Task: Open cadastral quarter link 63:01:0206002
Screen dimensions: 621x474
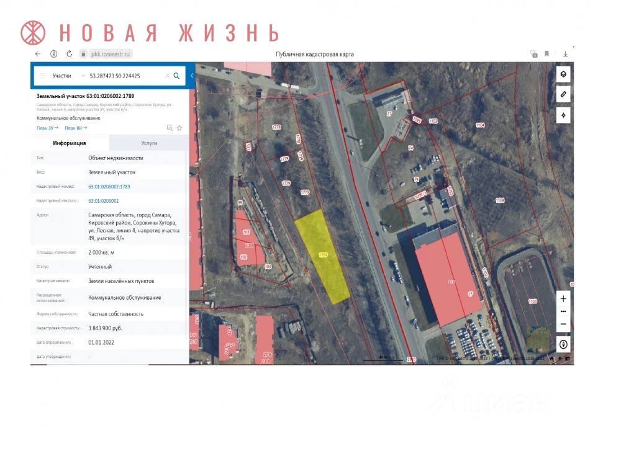Action: [x=103, y=200]
